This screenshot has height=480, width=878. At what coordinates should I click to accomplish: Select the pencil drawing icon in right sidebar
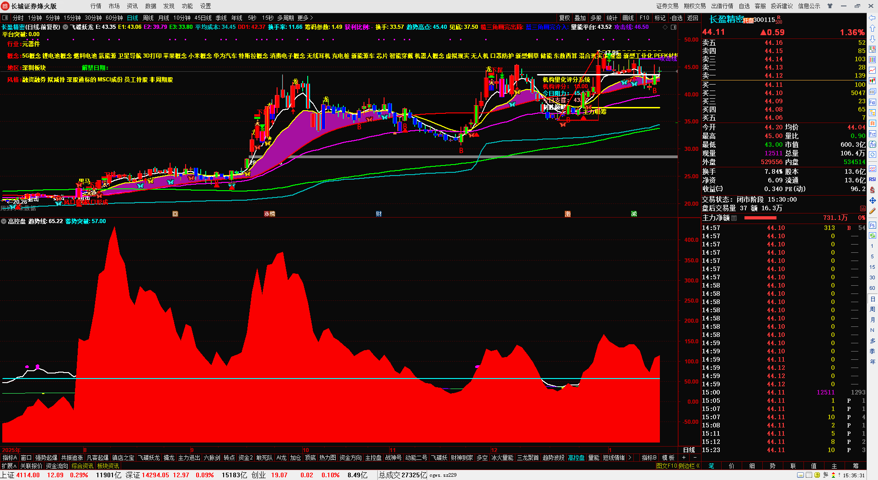872,211
